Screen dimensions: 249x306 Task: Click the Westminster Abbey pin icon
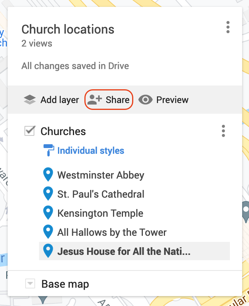coord(48,174)
